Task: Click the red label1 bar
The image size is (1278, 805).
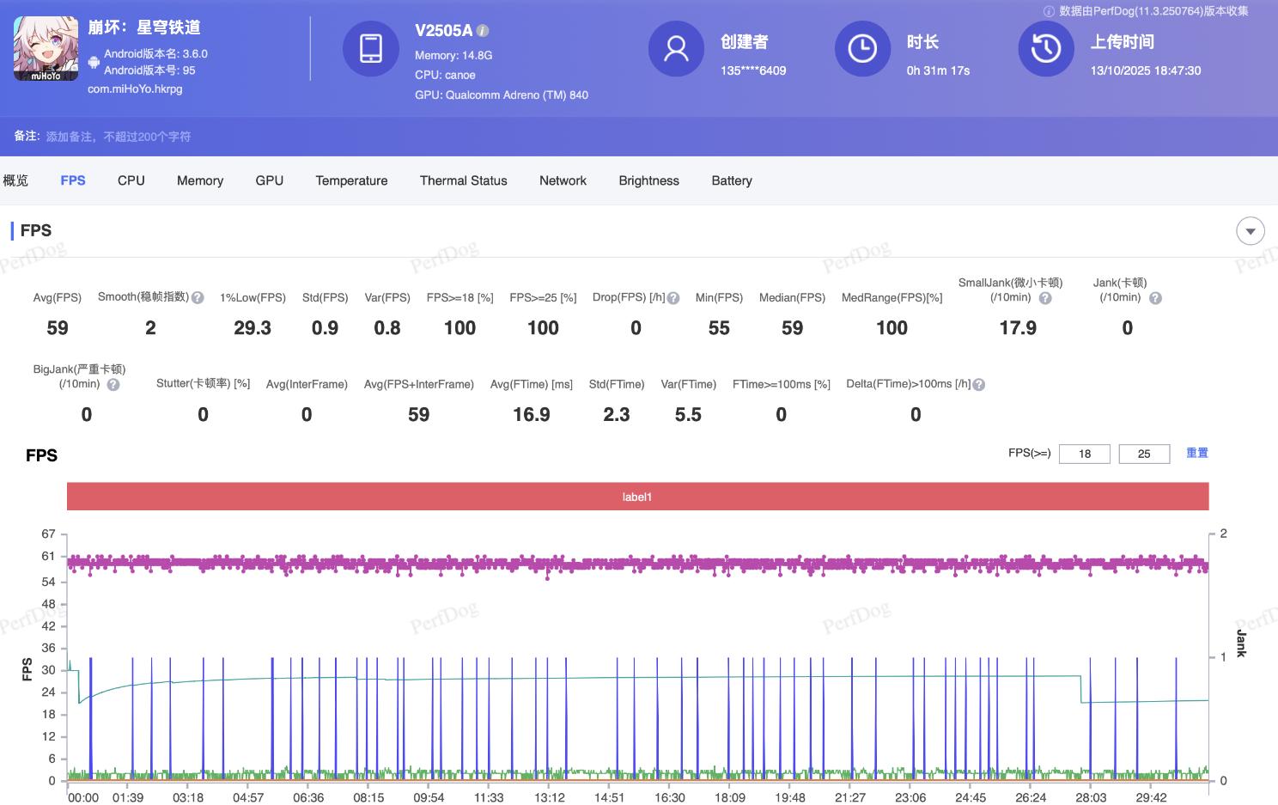Action: 637,497
